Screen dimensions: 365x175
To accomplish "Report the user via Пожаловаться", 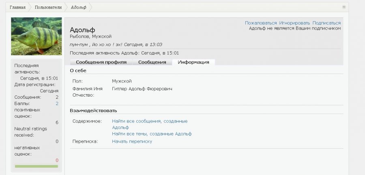I will click(x=260, y=23).
